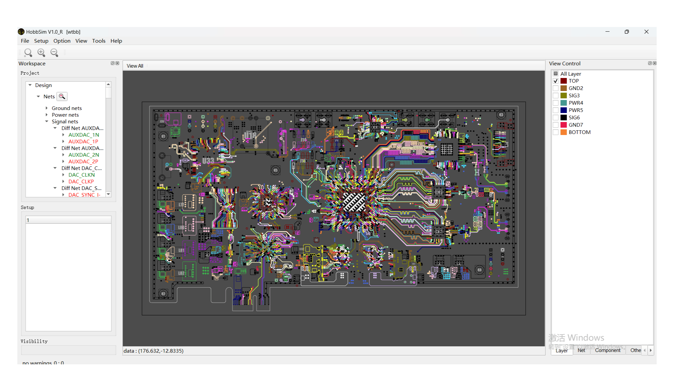Click the Setup list header cell '1'
Viewport: 674px width, 371px height.
point(68,220)
